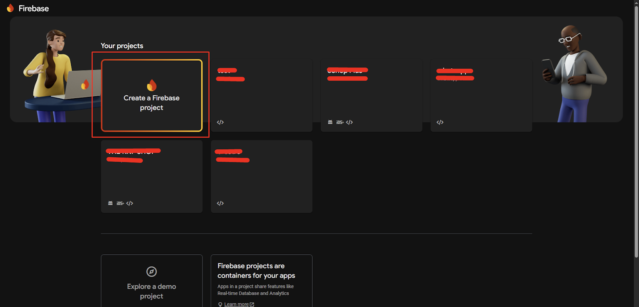Image resolution: width=639 pixels, height=307 pixels.
Task: Open the Create a Firebase project card
Action: [x=152, y=95]
